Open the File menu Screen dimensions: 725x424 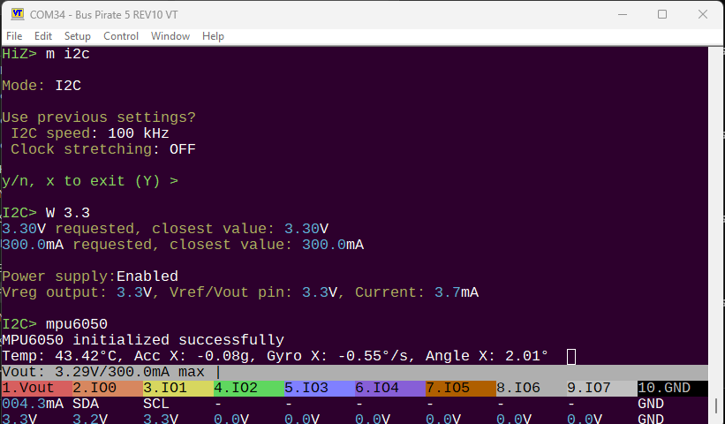[x=14, y=36]
